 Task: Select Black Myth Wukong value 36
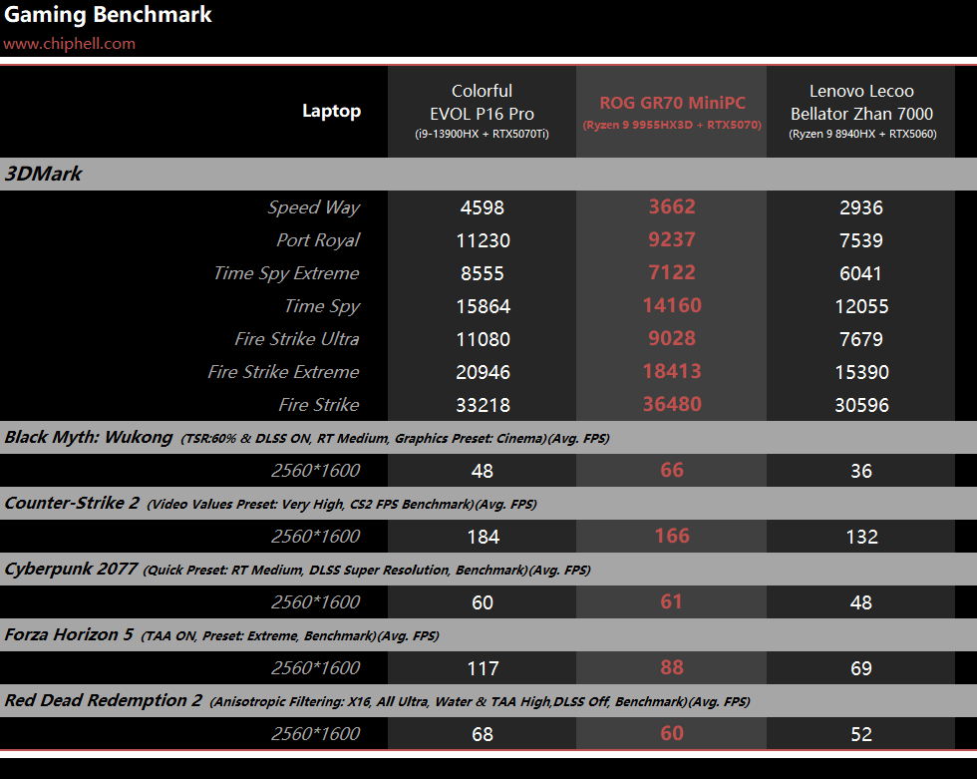(x=861, y=471)
